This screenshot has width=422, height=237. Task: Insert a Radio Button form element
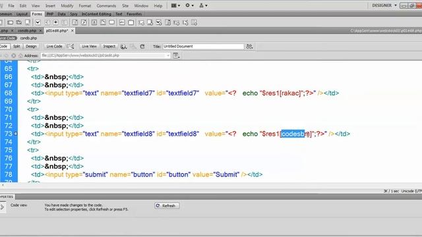click(x=55, y=22)
